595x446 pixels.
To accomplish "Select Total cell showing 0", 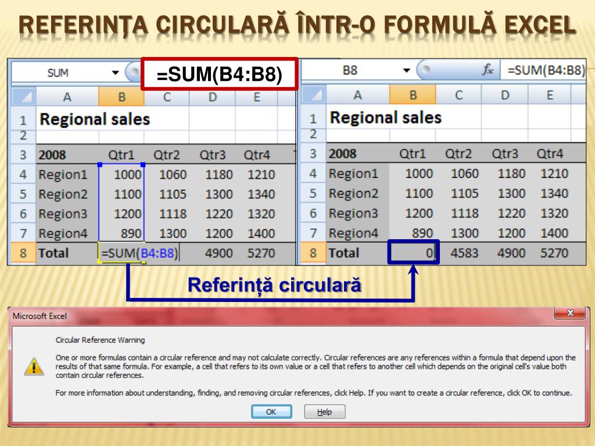I will point(413,252).
